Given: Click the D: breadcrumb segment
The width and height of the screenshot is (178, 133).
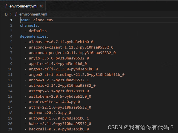Looking at the screenshot, I should coord(6,14).
